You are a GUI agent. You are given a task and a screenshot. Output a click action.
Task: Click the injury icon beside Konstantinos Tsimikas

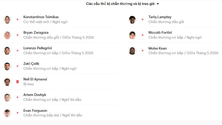(17, 19)
